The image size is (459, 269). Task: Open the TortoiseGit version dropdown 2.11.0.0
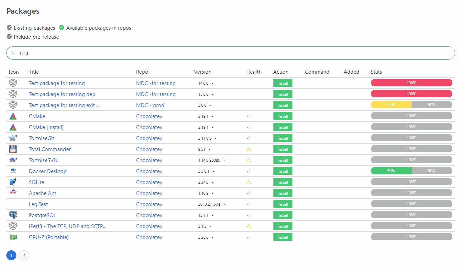[208, 138]
